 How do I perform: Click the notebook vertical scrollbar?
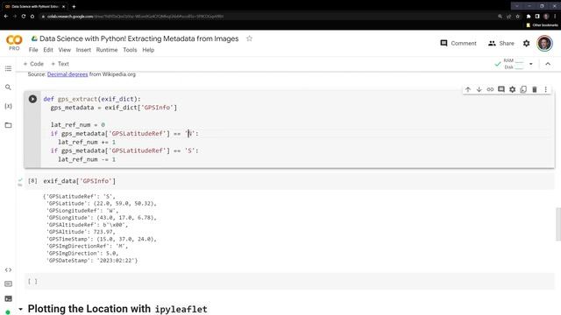557,224
